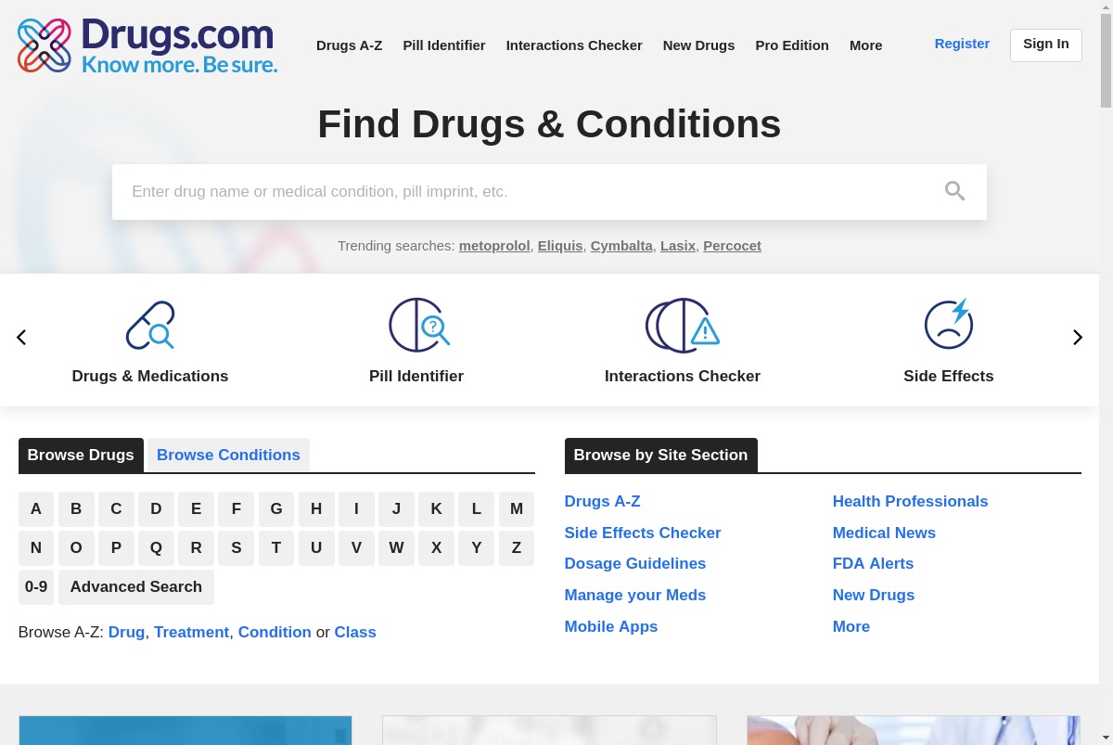Open the Drugs & Medications pill icon
1113x745 pixels.
[150, 325]
